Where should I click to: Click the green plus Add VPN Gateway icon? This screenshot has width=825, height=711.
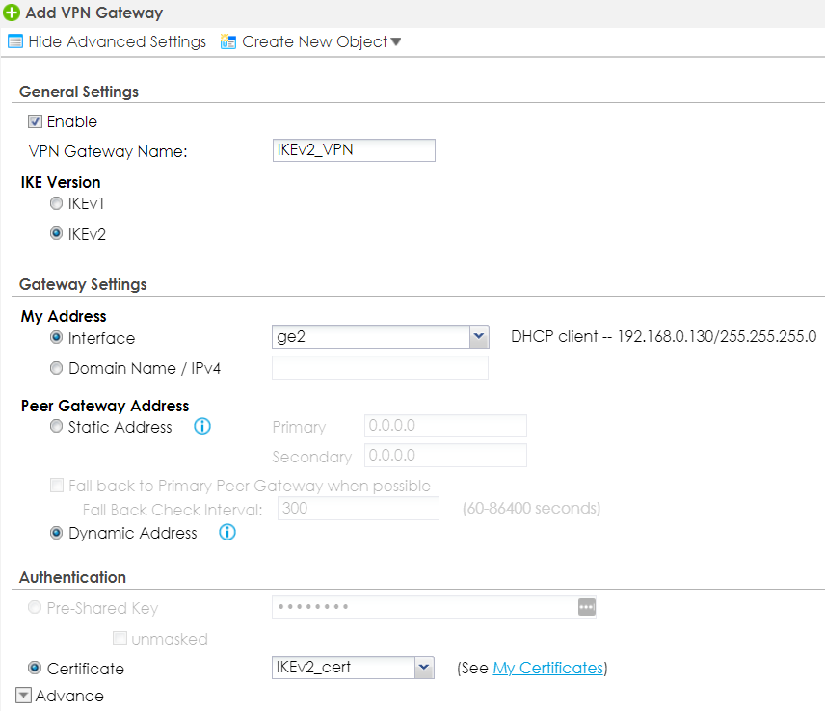(13, 13)
